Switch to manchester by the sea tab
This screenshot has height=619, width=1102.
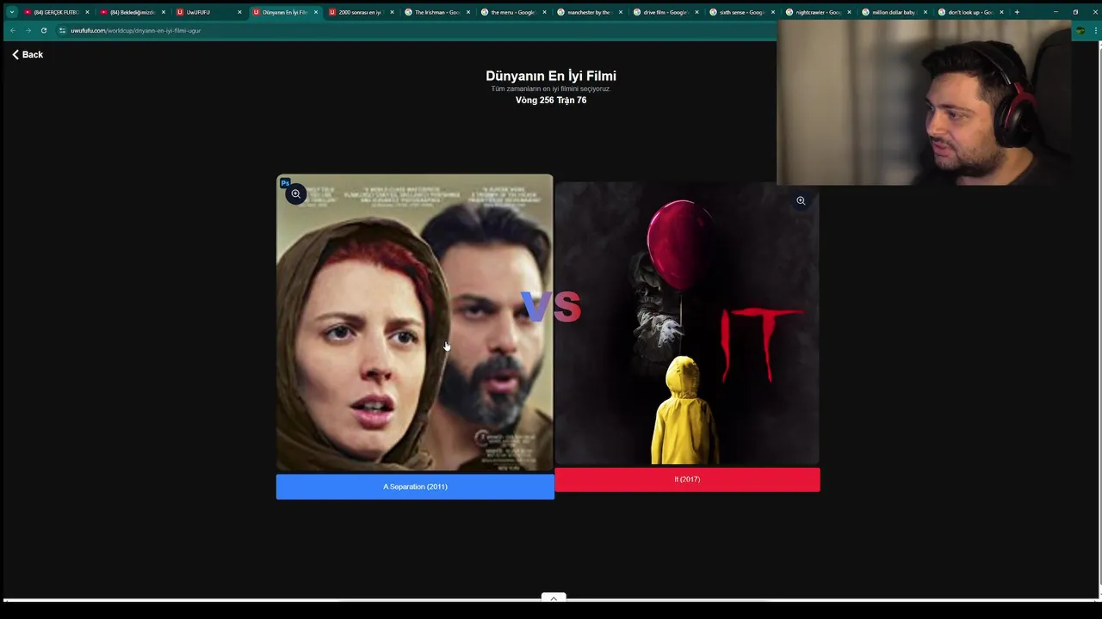click(588, 12)
